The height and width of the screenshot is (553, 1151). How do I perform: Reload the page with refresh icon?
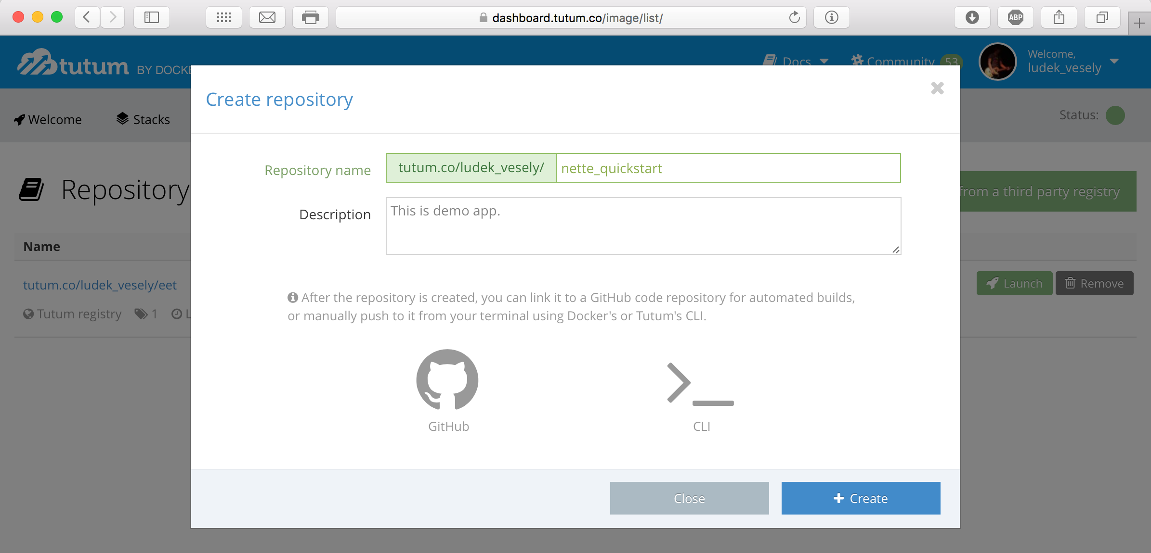[x=794, y=18]
